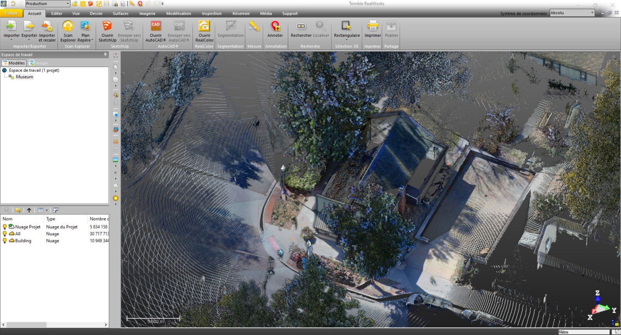Open the Surfaces ribbon tab
Screen dimensions: 621x335
click(120, 14)
